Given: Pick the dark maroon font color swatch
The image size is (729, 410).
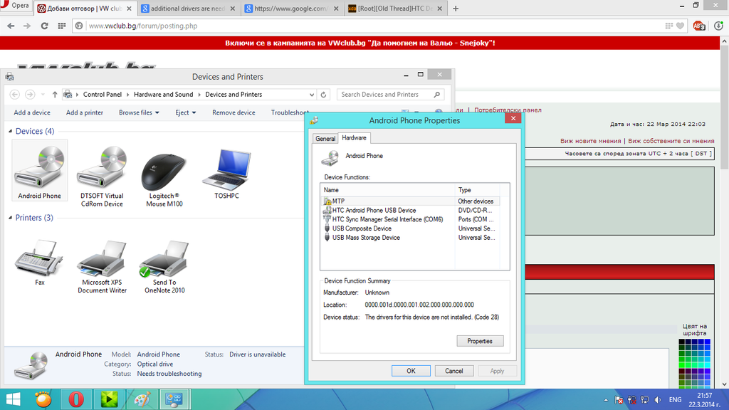Looking at the screenshot, I should pyautogui.click(x=681, y=371).
